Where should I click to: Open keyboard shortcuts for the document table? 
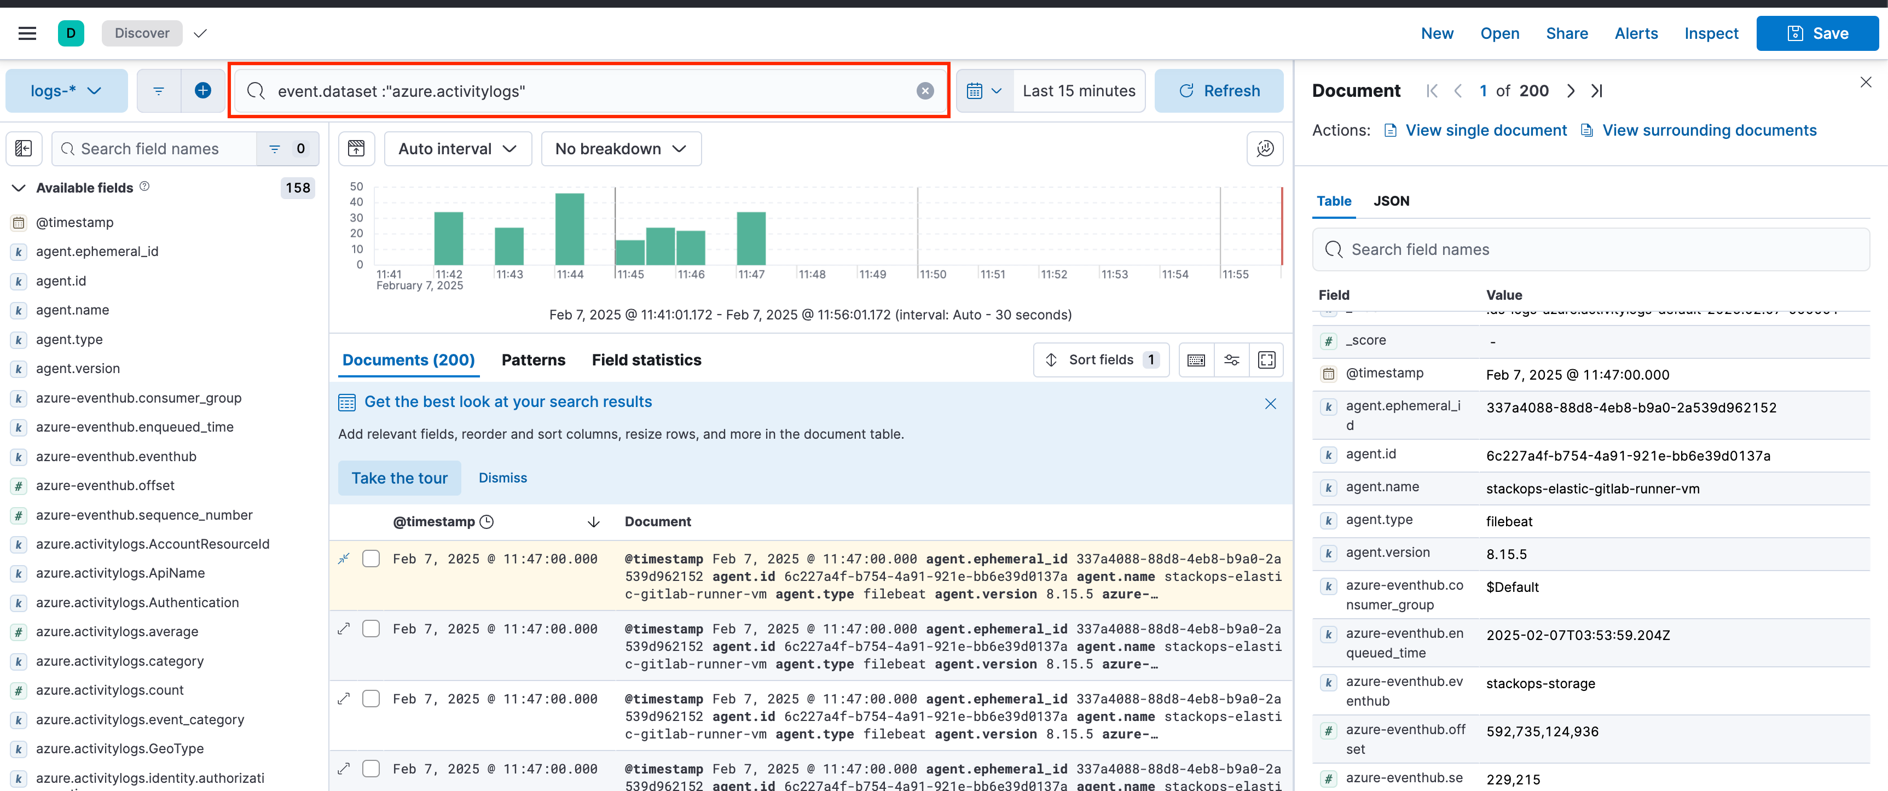(x=1195, y=359)
